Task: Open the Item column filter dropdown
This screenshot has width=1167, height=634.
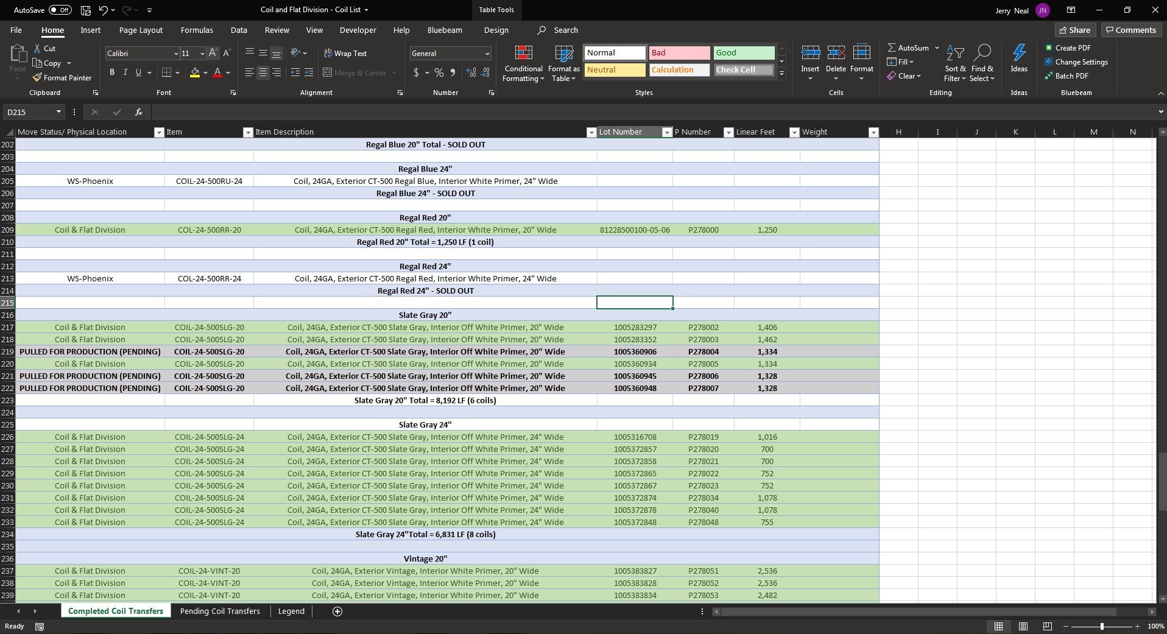Action: coord(248,132)
